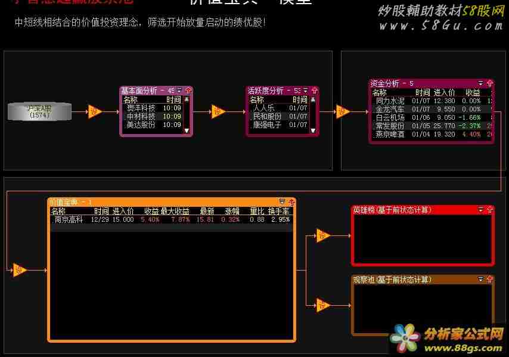Open dropdown menu icon of 英雄榜 panel
This screenshot has width=509, height=357.
click(x=481, y=210)
